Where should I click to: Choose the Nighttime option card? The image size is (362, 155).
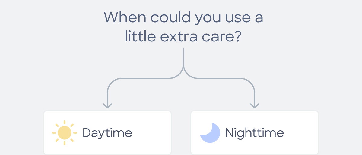coord(255,132)
